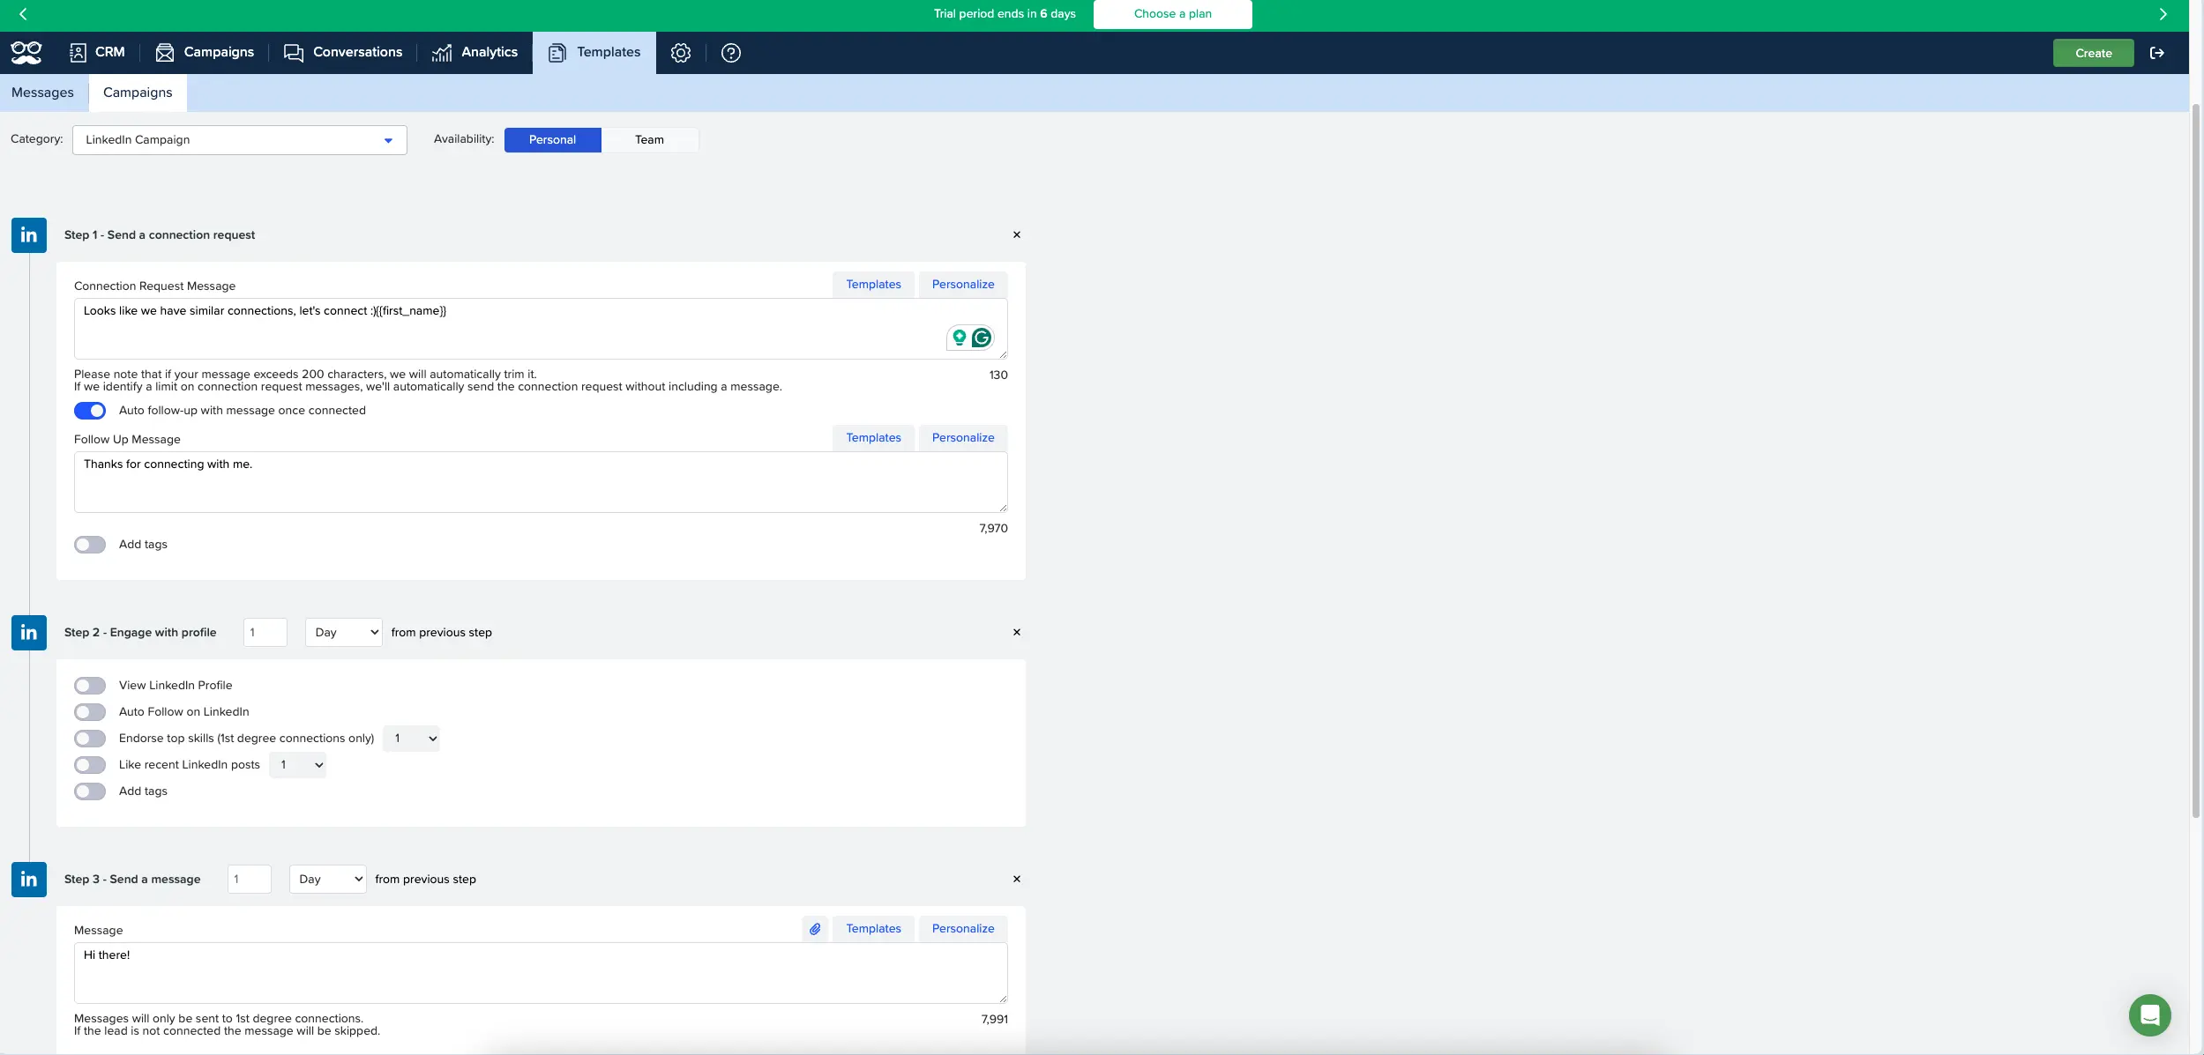Image resolution: width=2204 pixels, height=1055 pixels.
Task: Click the settings gear icon in navbar
Action: tap(680, 53)
